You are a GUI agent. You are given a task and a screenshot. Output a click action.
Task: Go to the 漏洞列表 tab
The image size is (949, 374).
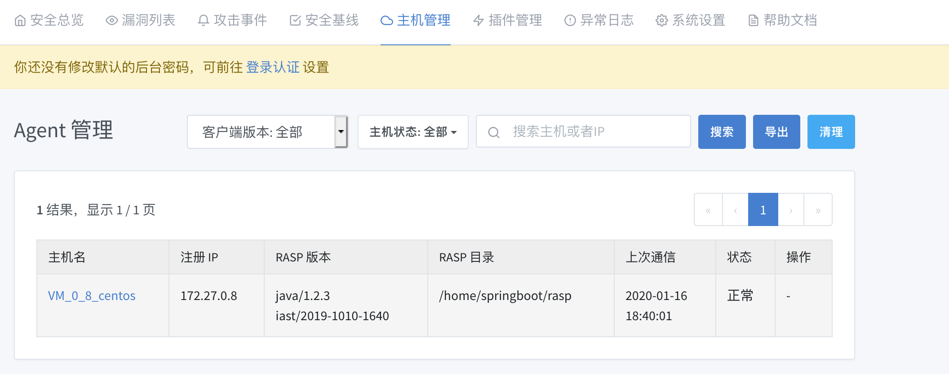(x=141, y=20)
